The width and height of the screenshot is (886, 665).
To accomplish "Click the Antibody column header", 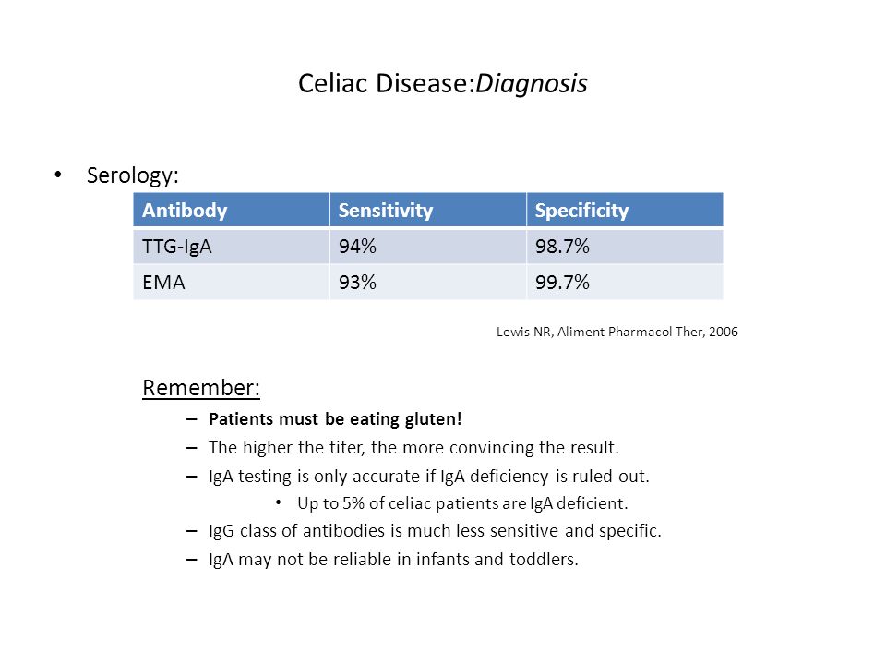I will coord(231,210).
